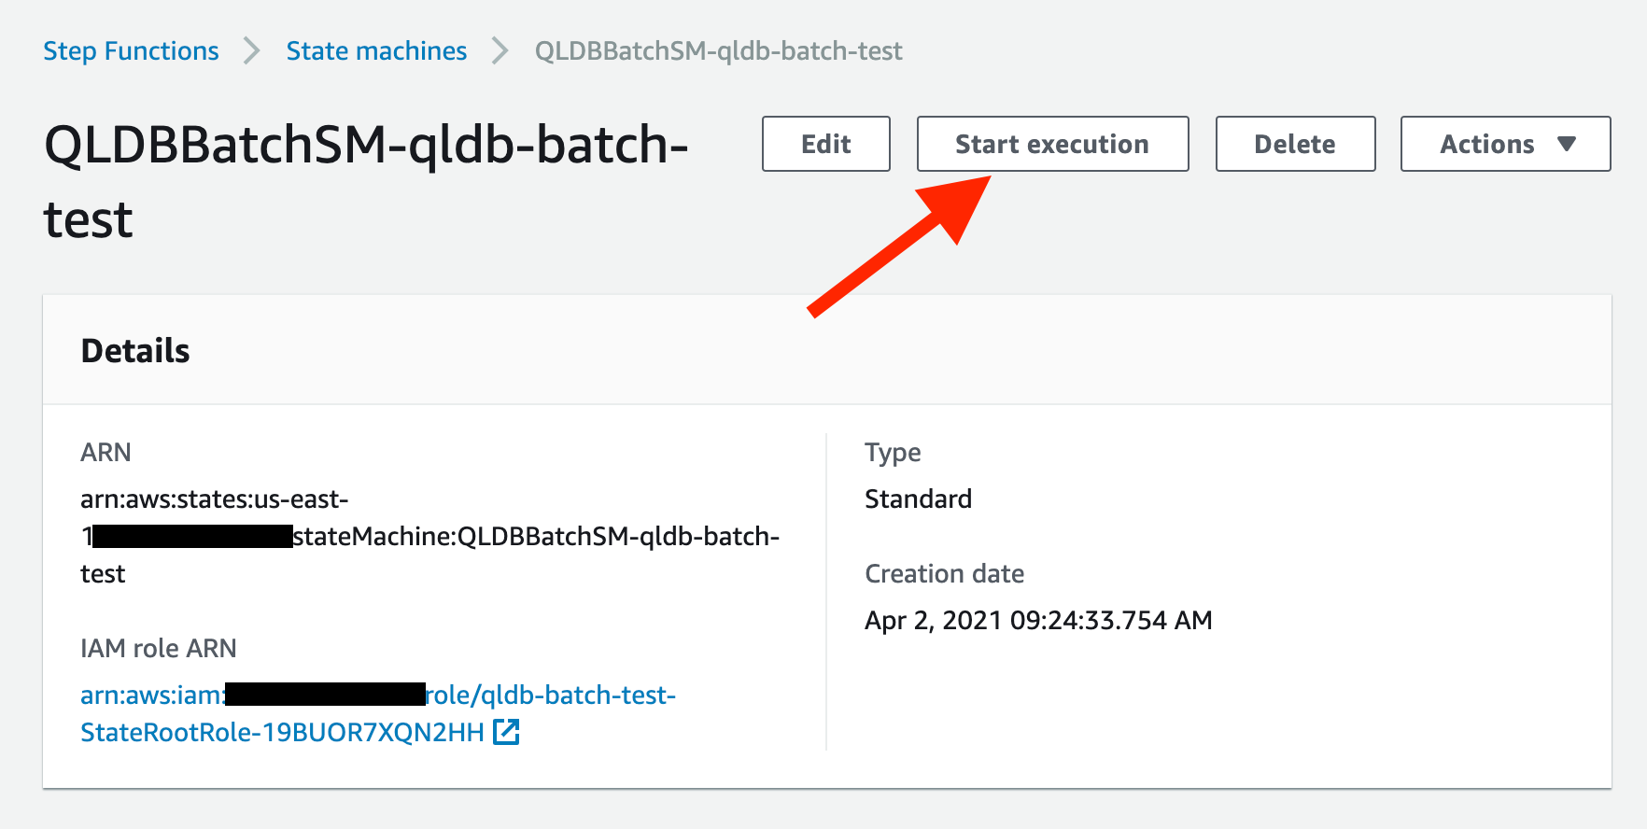Click the Creation date label
The width and height of the screenshot is (1647, 829).
pyautogui.click(x=944, y=573)
